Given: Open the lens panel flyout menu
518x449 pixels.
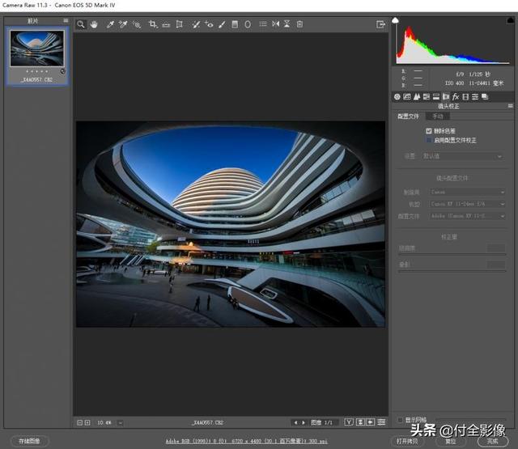Looking at the screenshot, I should coord(511,106).
